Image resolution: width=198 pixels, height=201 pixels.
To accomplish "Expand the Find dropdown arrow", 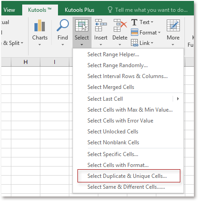I will [x=63, y=44].
